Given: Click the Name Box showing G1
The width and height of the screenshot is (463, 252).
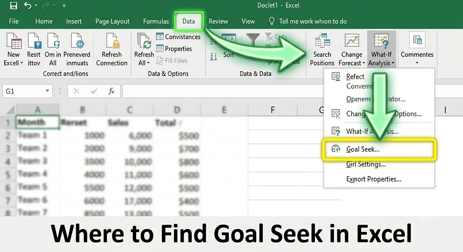Looking at the screenshot, I should 23,91.
